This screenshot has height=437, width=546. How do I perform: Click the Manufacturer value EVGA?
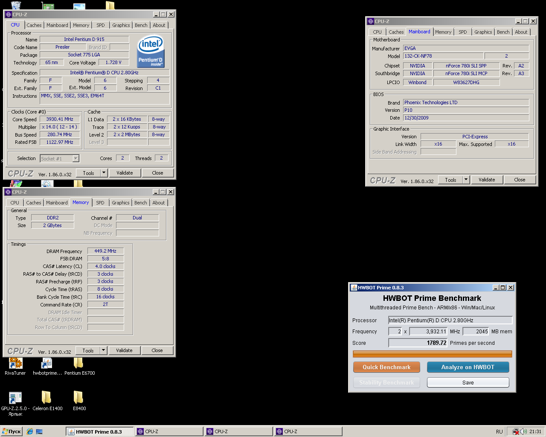pos(466,48)
